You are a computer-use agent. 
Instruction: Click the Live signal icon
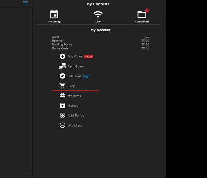[x=98, y=14]
